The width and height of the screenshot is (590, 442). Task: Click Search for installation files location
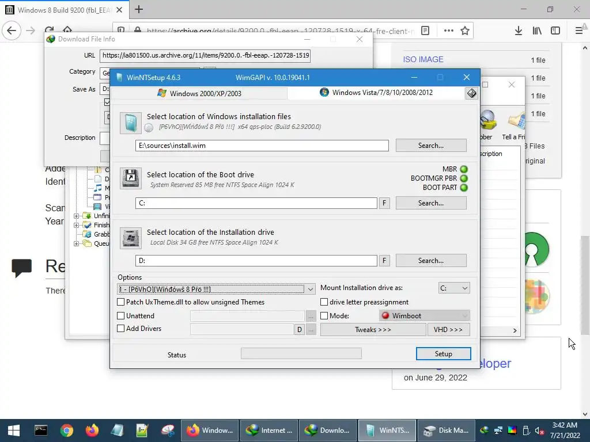[431, 146]
